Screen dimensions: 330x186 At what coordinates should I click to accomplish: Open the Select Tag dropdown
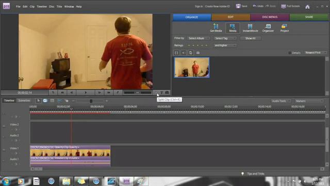click(225, 38)
